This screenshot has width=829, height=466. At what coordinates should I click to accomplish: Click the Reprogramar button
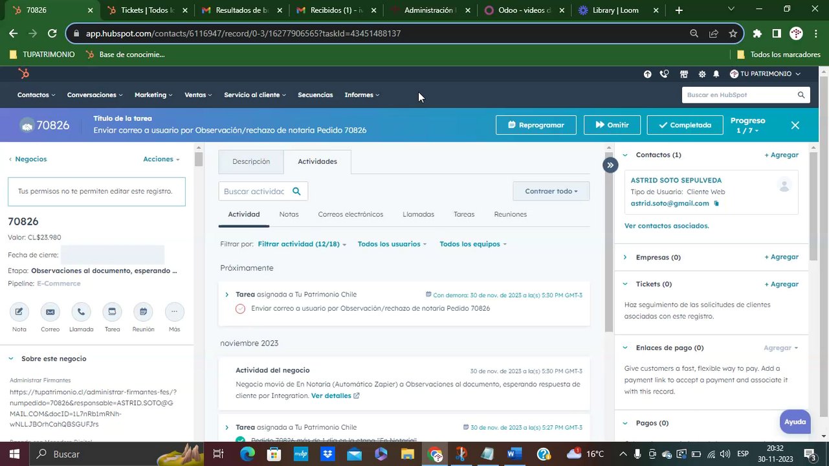[536, 125]
